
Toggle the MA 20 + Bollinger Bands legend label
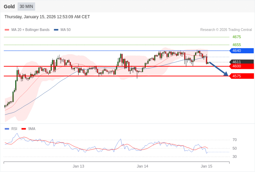coord(30,30)
